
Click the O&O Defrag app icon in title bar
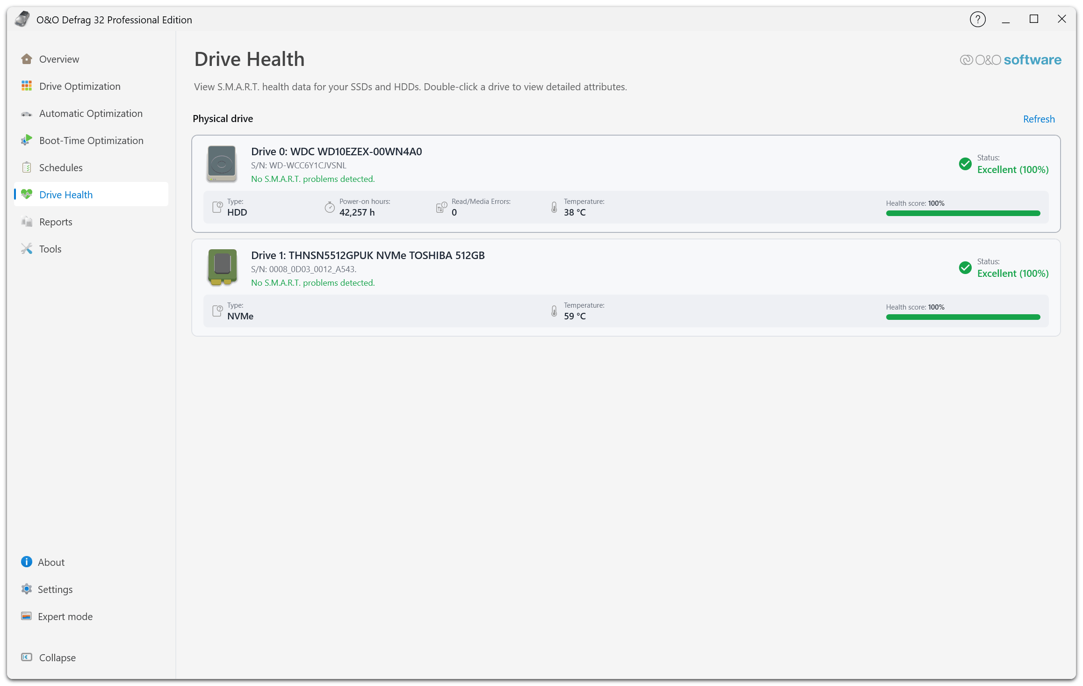pyautogui.click(x=22, y=19)
